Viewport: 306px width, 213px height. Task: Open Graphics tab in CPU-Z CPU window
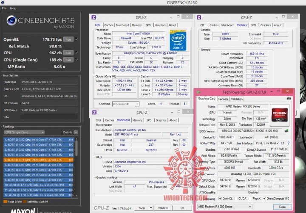click(x=160, y=25)
